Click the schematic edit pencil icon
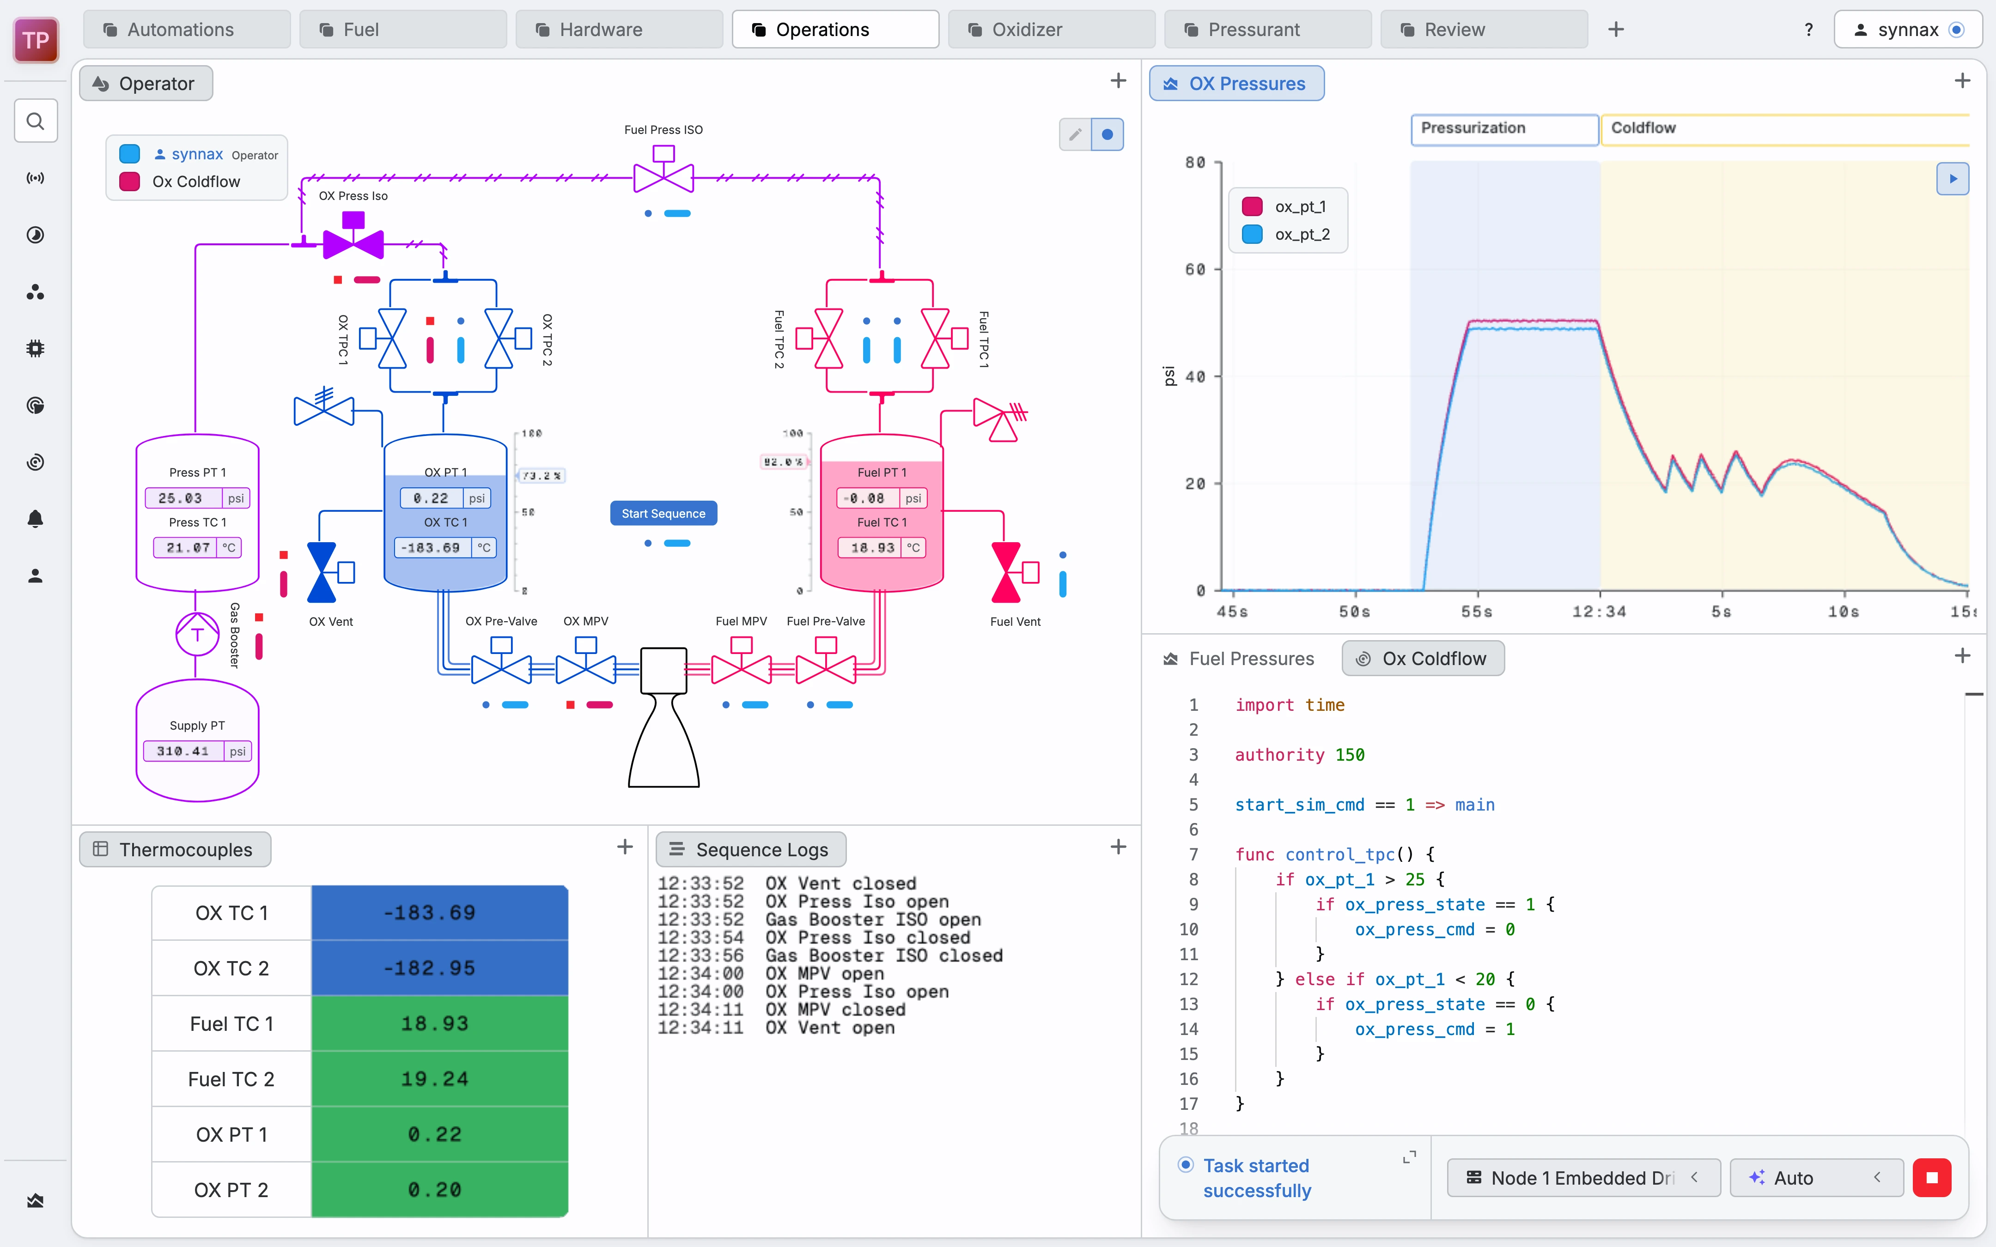This screenshot has height=1247, width=1996. [1075, 134]
